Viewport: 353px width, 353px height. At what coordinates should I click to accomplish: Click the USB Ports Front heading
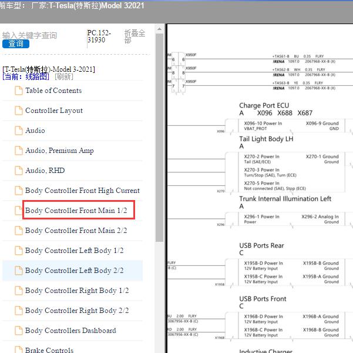pyautogui.click(x=263, y=299)
